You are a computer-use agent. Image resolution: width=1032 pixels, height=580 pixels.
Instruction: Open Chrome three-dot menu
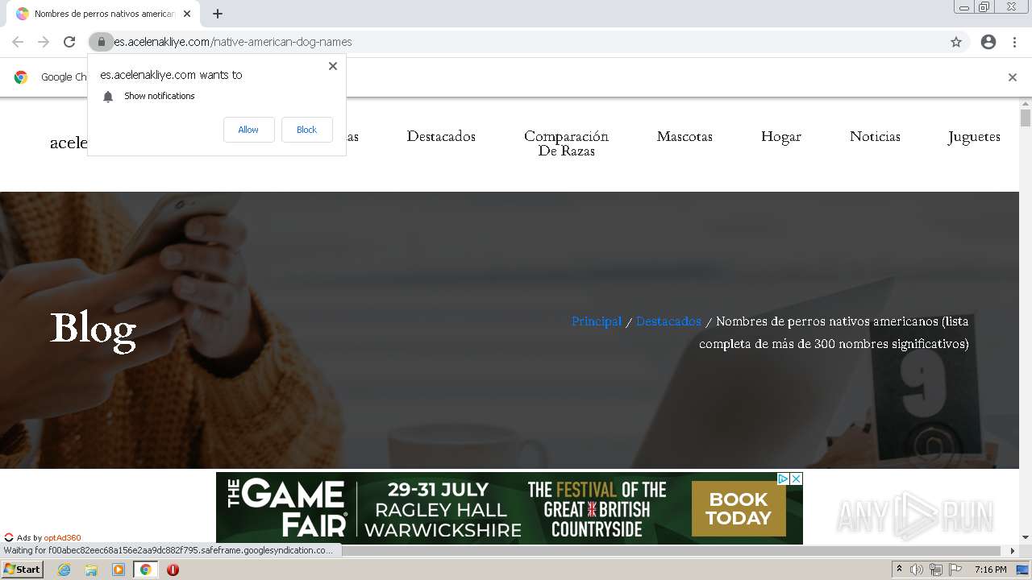(x=1015, y=42)
